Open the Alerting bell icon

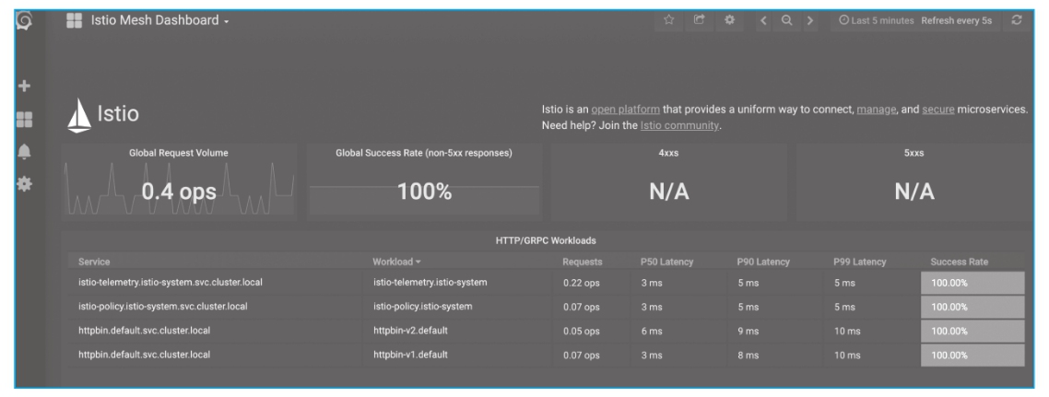coord(25,151)
